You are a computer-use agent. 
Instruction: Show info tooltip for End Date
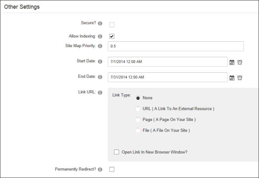pyautogui.click(x=100, y=77)
